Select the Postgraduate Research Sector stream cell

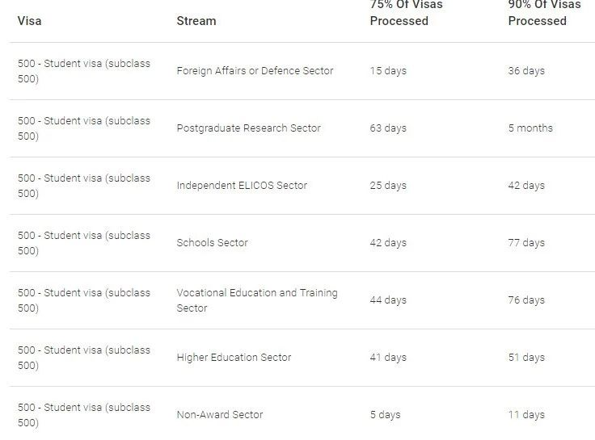(248, 128)
